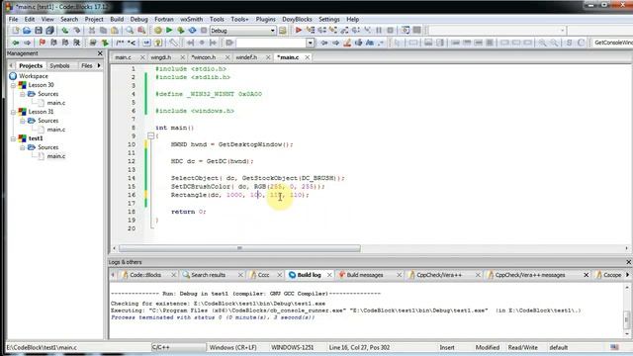Toggle bookmark with the red flag icon
Image resolution: width=633 pixels, height=356 pixels.
[42, 43]
